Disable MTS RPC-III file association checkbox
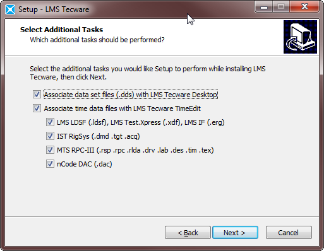 click(50, 150)
